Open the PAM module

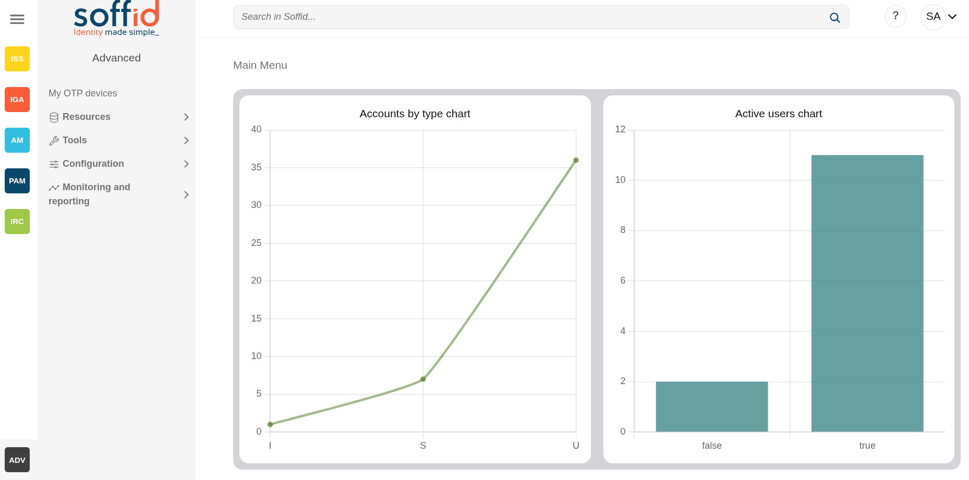point(17,181)
